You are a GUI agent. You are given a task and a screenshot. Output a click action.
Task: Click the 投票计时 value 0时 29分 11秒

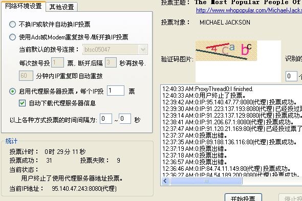(65, 152)
